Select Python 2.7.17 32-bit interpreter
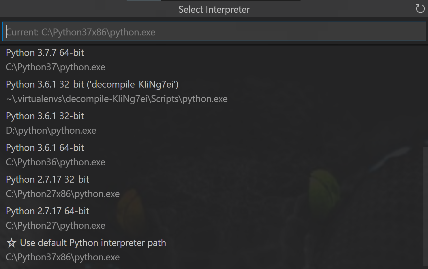The height and width of the screenshot is (269, 428). click(x=47, y=179)
